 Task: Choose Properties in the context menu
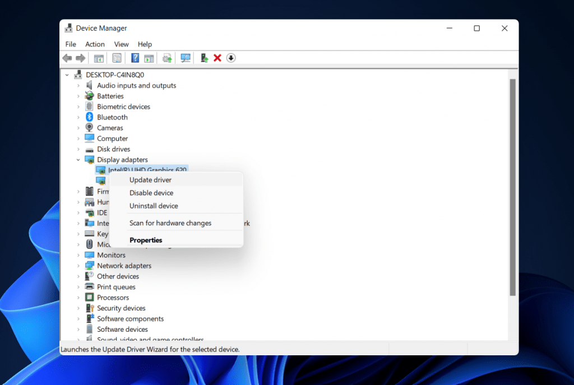pyautogui.click(x=146, y=240)
